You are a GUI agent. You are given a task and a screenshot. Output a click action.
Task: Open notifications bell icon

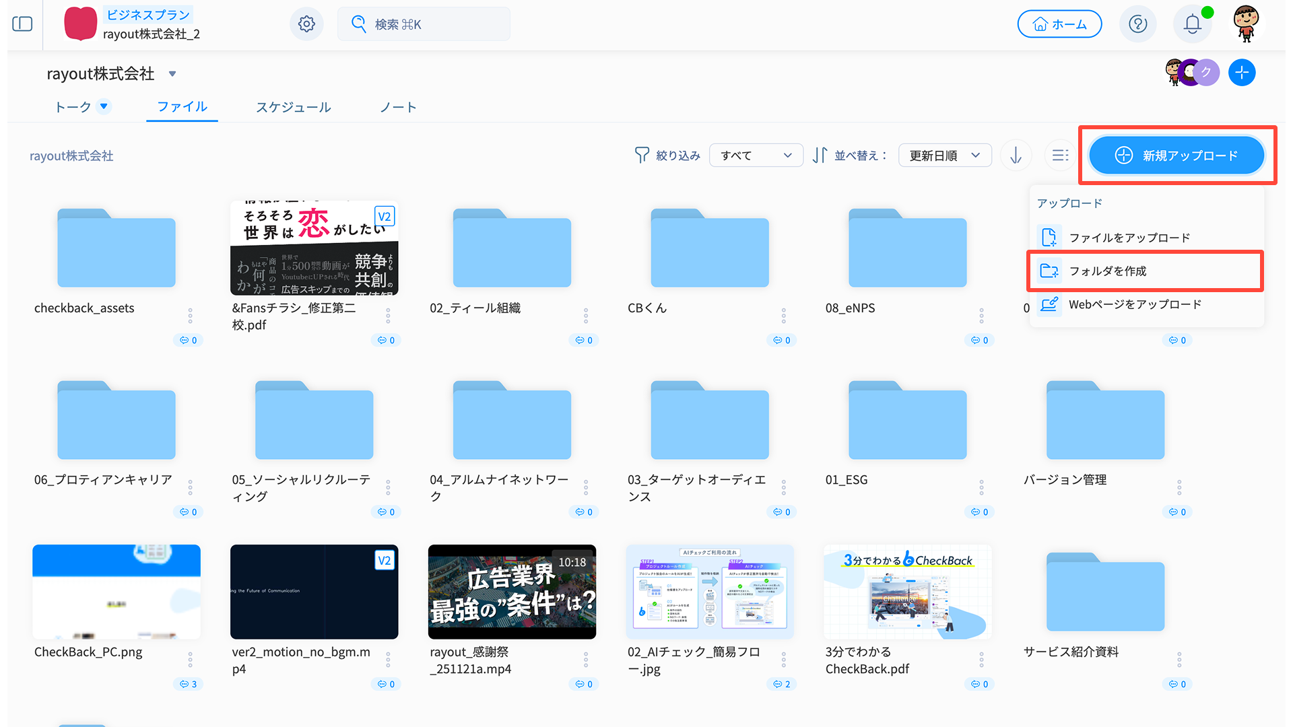click(1192, 24)
